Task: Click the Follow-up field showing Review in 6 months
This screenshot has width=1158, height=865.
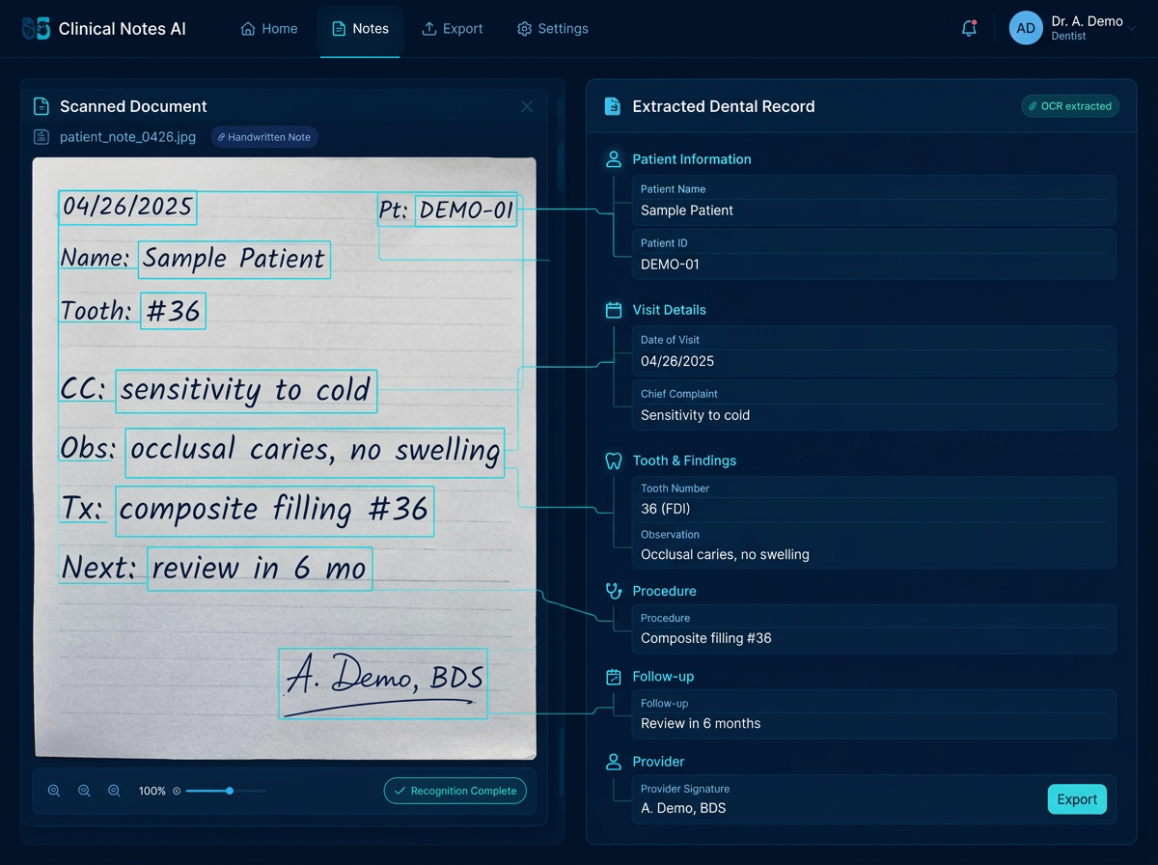Action: tap(873, 714)
